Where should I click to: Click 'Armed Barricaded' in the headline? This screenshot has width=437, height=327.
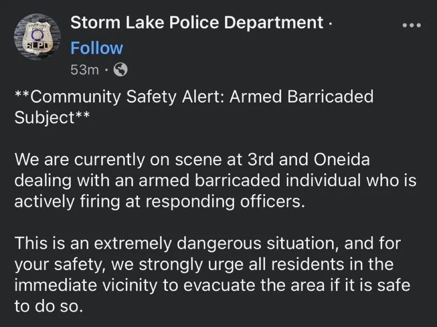click(301, 97)
